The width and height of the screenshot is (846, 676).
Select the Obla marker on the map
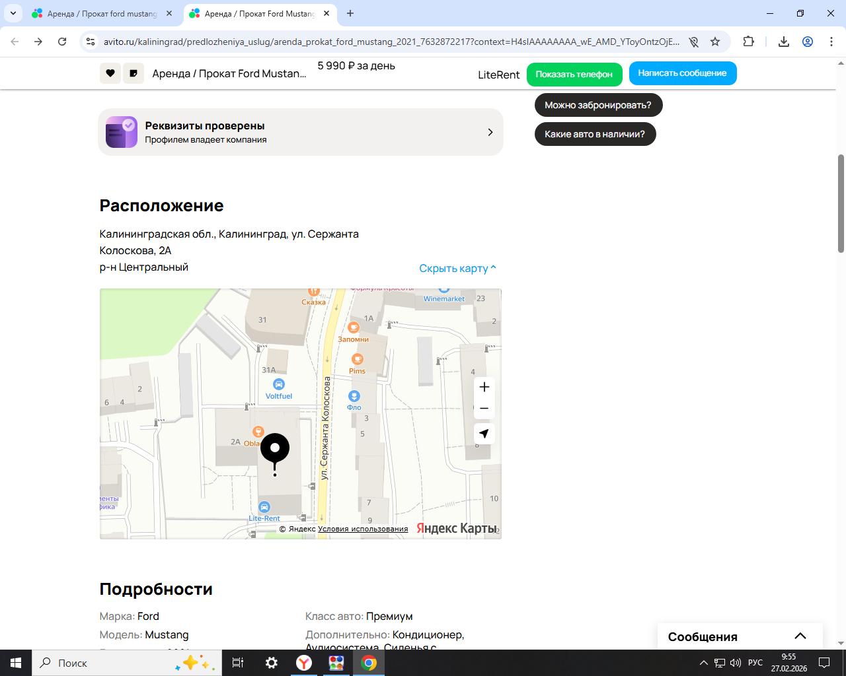[258, 432]
